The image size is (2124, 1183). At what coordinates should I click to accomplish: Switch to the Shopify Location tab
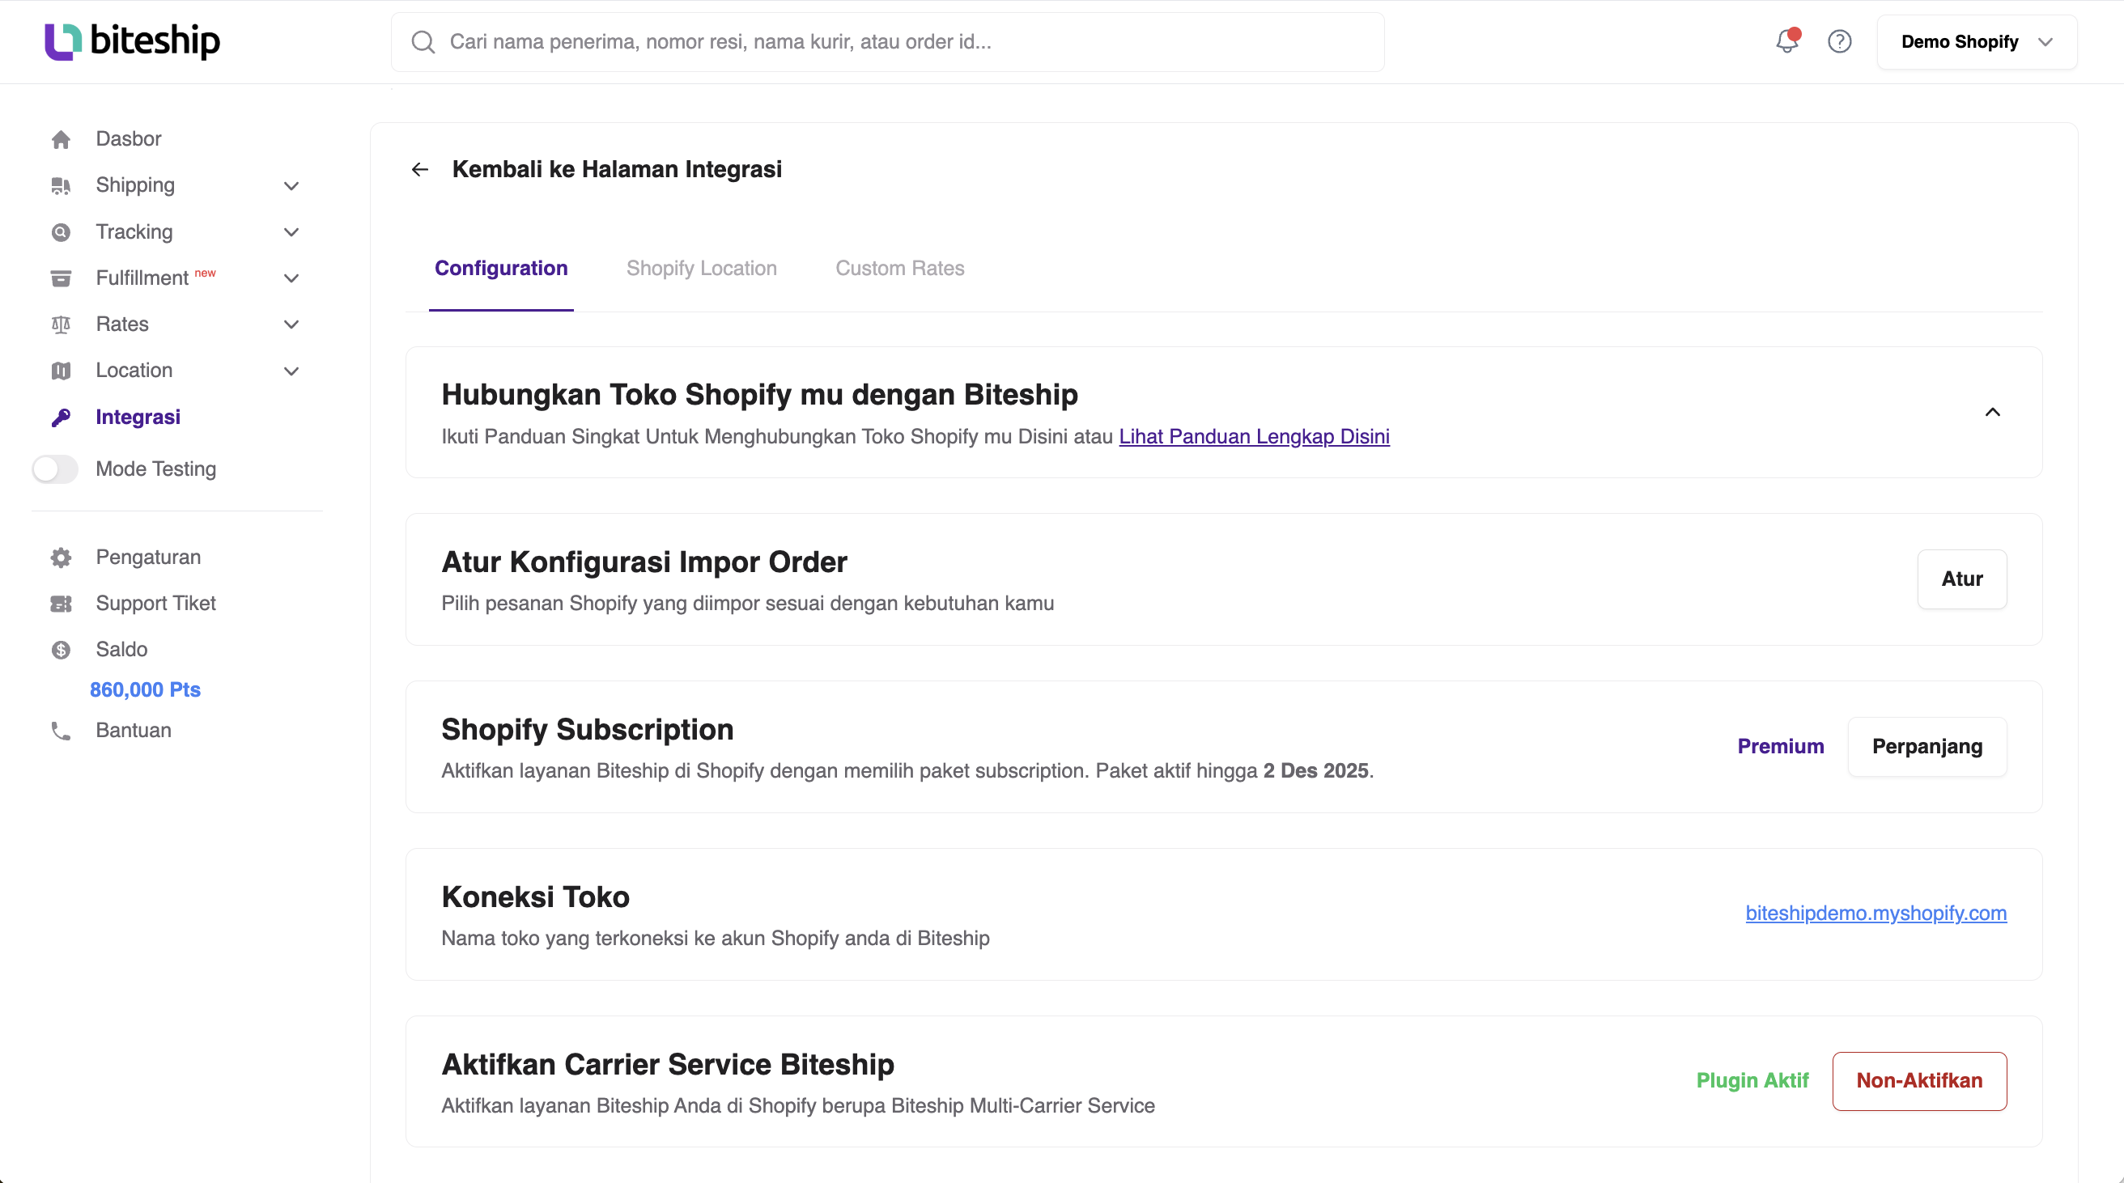click(701, 269)
